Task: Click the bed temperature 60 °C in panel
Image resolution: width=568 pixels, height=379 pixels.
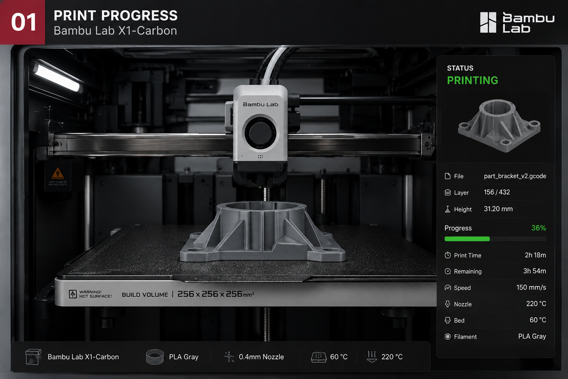Action: pos(538,320)
